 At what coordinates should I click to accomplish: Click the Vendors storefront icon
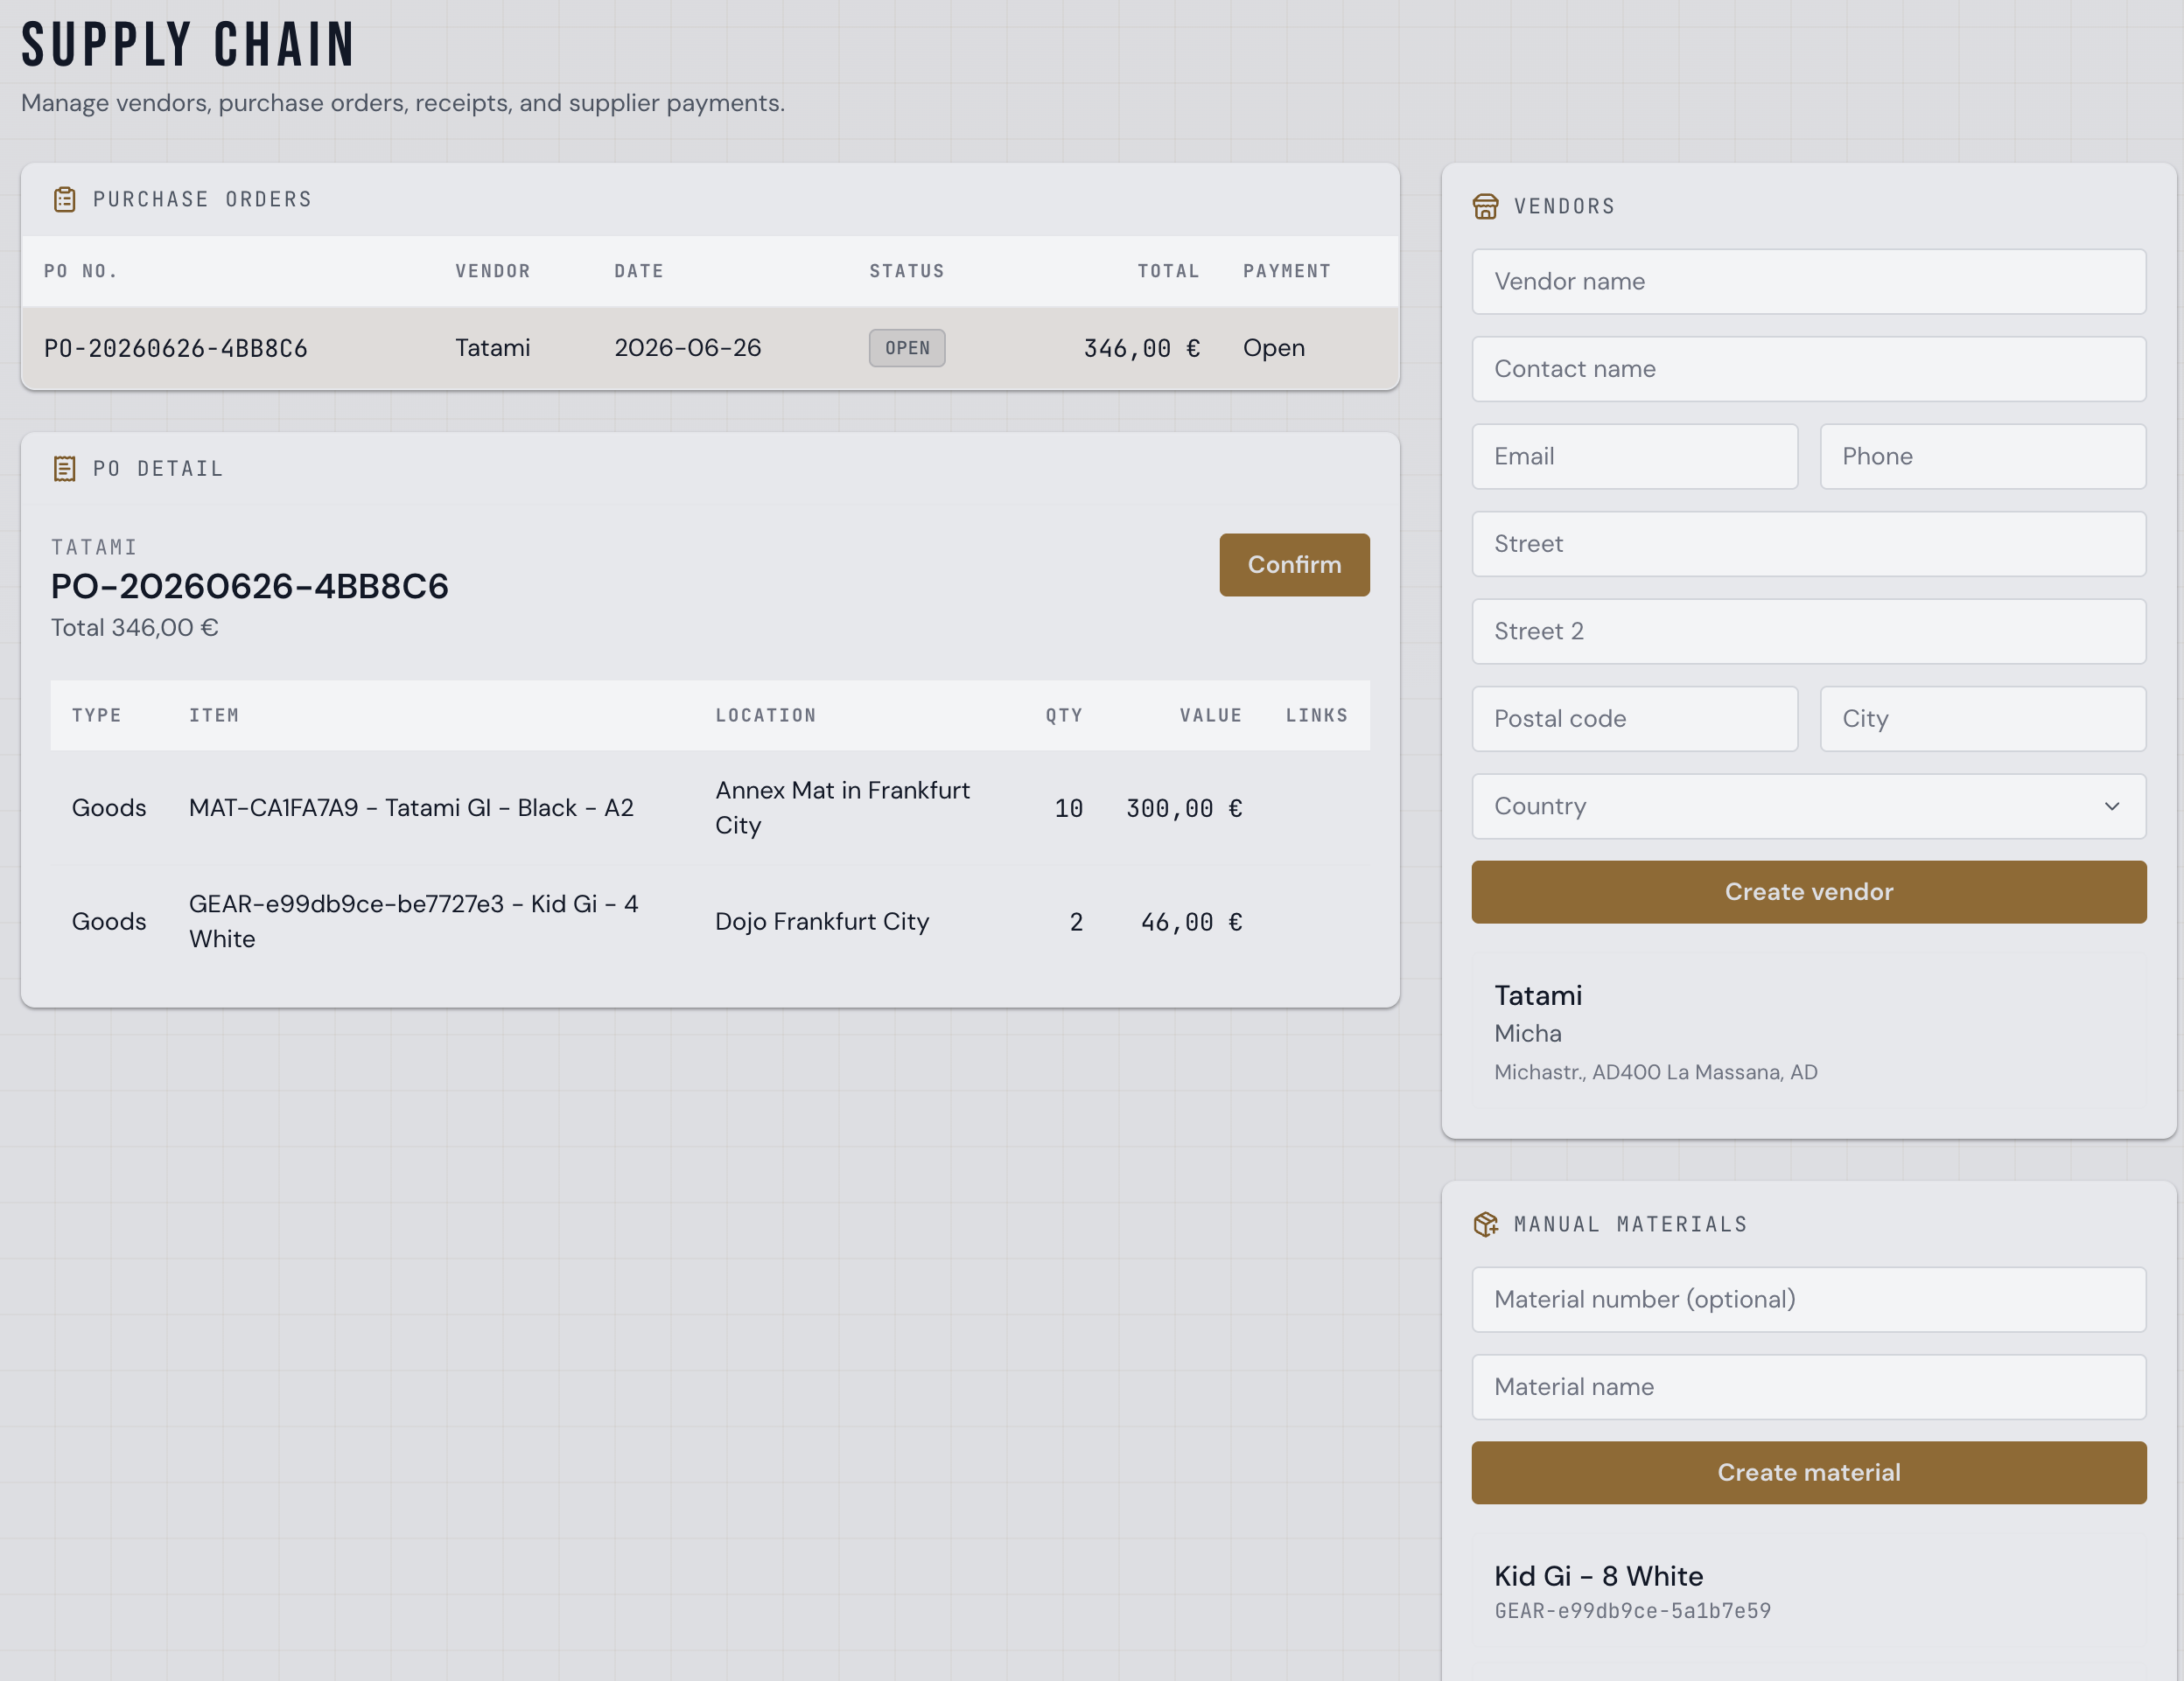(x=1486, y=206)
